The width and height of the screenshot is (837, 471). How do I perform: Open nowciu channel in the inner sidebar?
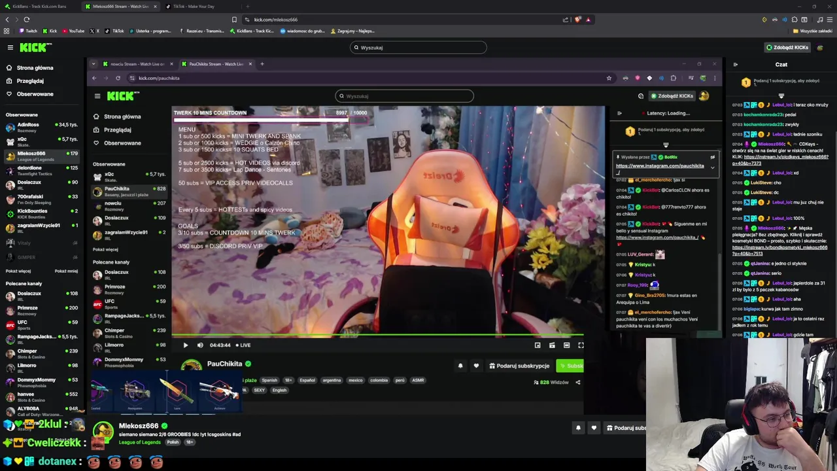129,205
